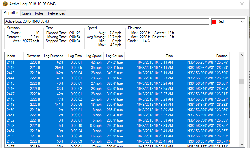Click position N36° 56.387' W81° 26.671'
The height and width of the screenshot is (148, 250).
click(x=208, y=141)
